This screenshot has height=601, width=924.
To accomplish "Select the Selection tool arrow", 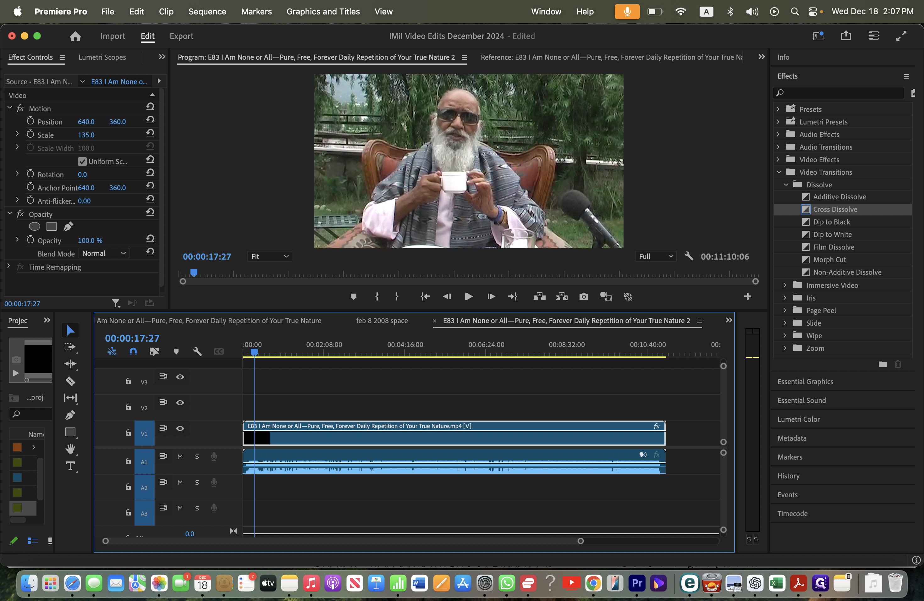I will click(70, 330).
